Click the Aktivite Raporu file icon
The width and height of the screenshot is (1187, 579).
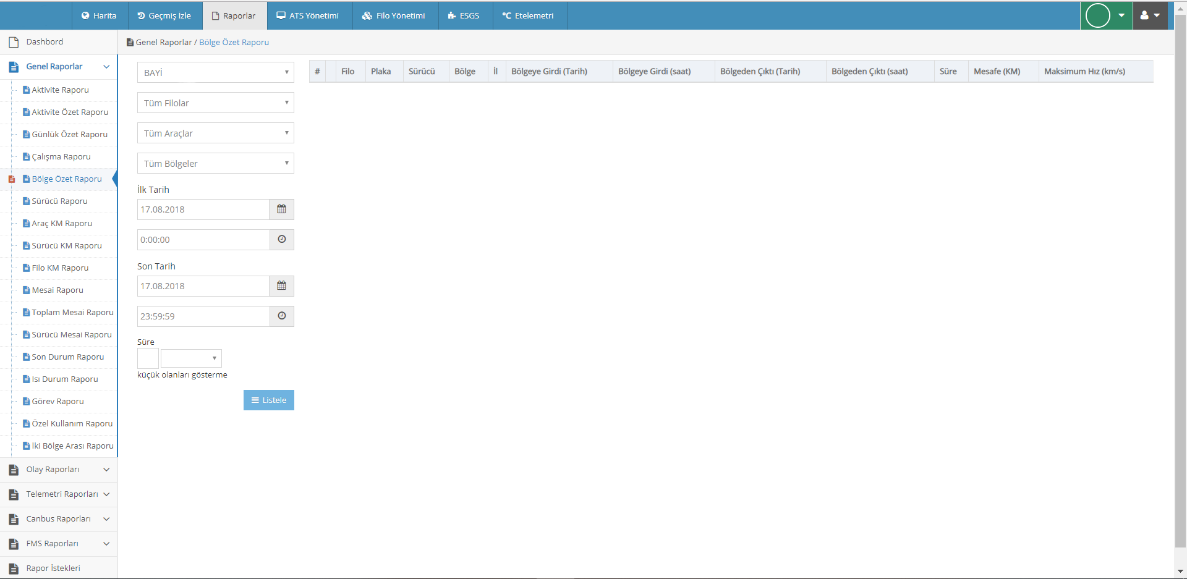pos(26,90)
